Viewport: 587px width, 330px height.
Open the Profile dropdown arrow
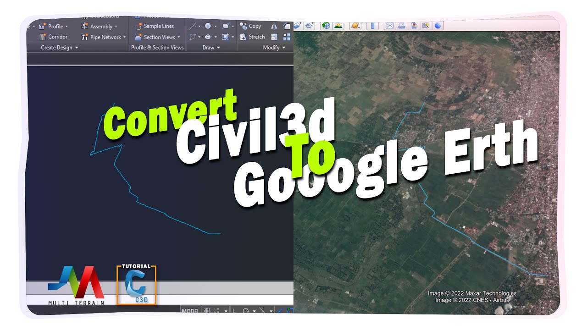[x=66, y=27]
